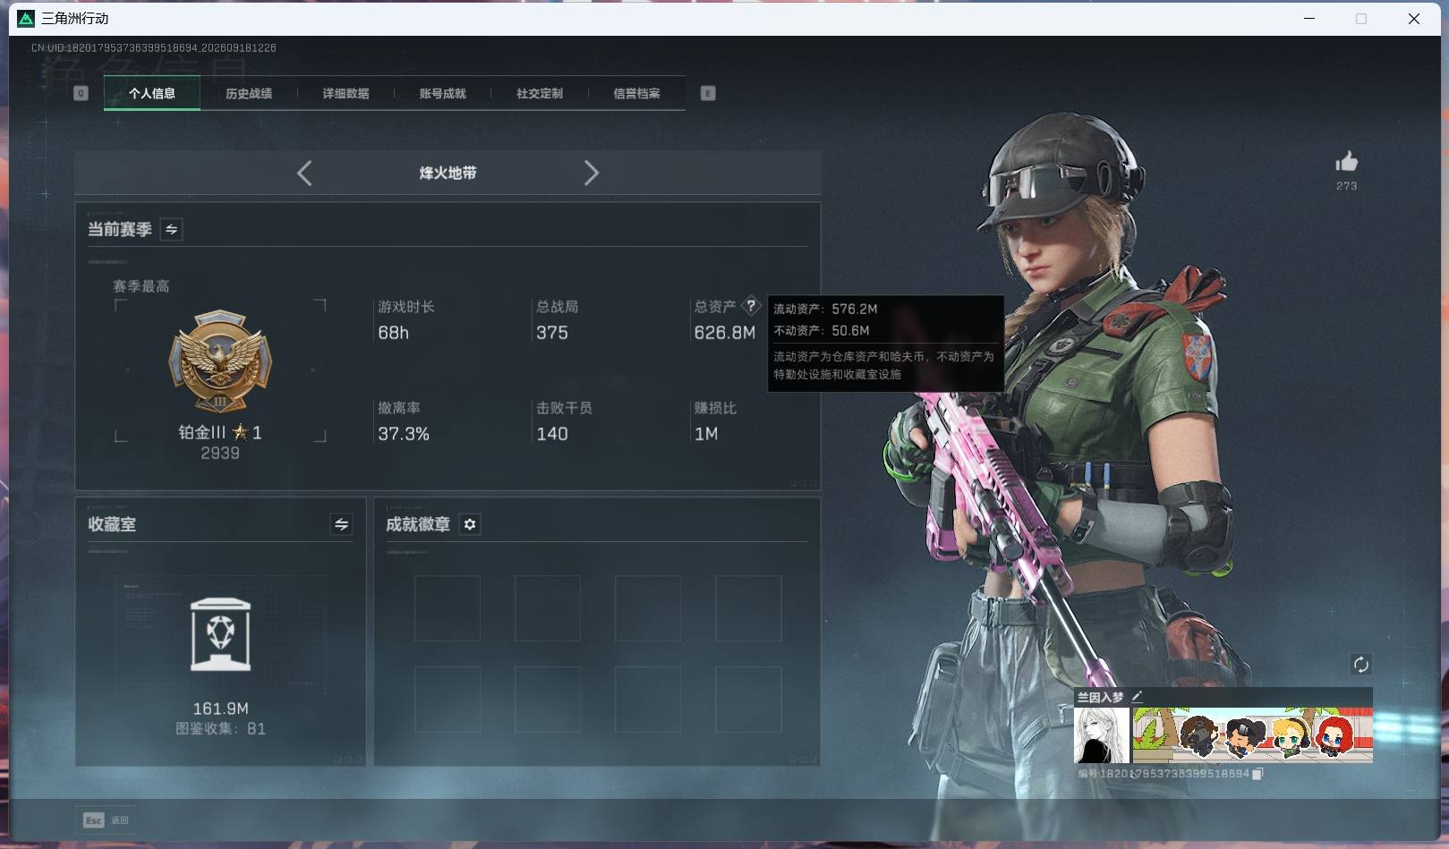Switch to the 历史战绩 tab
Screen dimensions: 1449x849
(249, 93)
